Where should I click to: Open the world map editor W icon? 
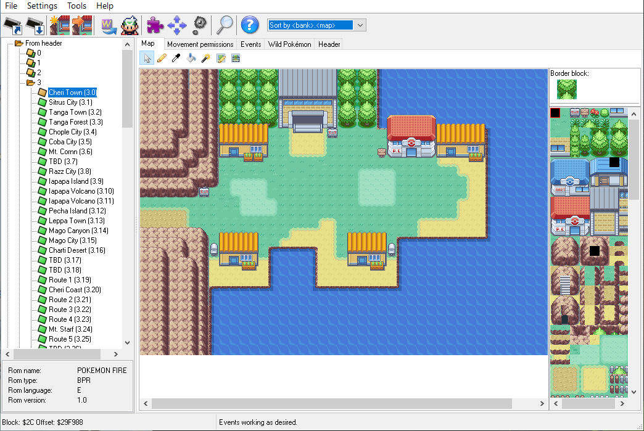108,26
